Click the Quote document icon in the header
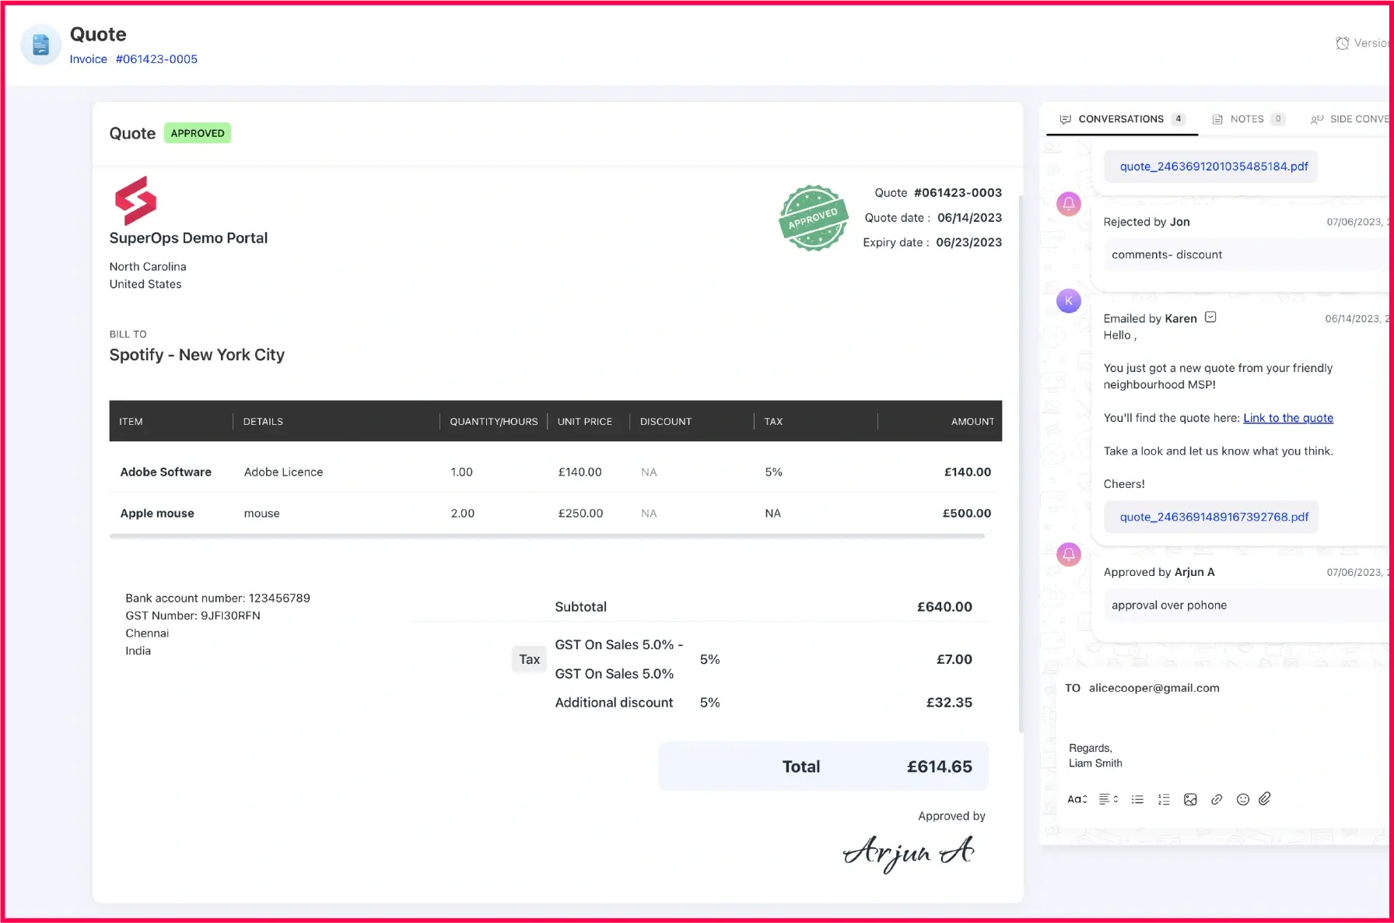The width and height of the screenshot is (1394, 923). 40,44
